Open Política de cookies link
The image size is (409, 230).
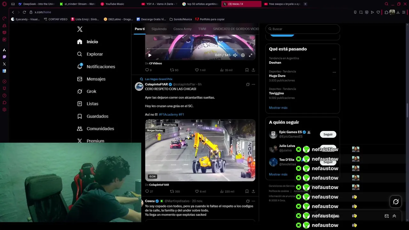279,191
